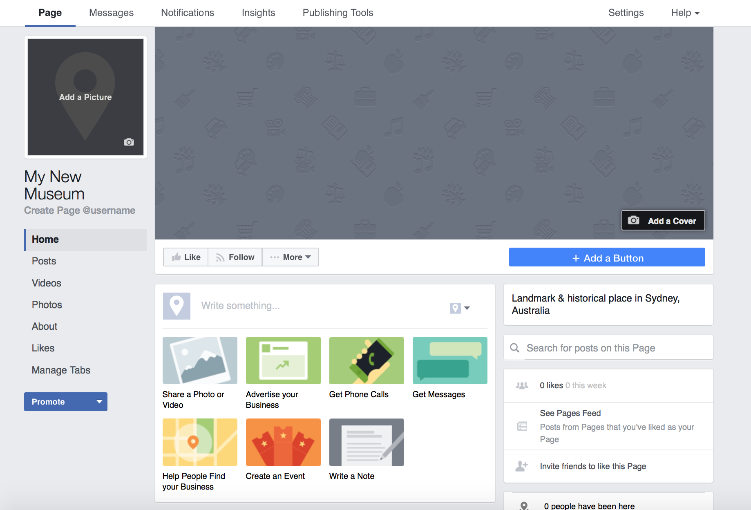The image size is (751, 510).
Task: Open Publishing Tools tab
Action: pyautogui.click(x=338, y=13)
